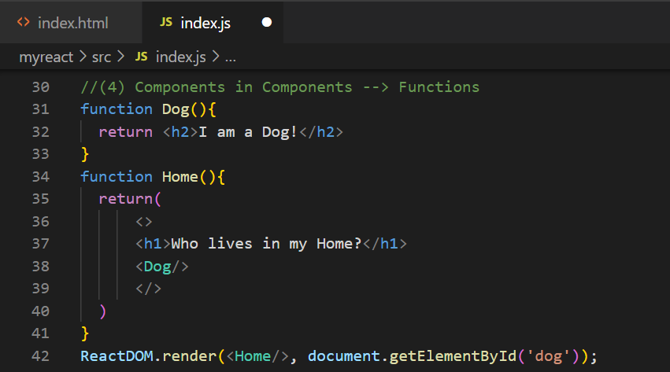
Task: Click line number 31 in the gutter
Action: [x=40, y=109]
